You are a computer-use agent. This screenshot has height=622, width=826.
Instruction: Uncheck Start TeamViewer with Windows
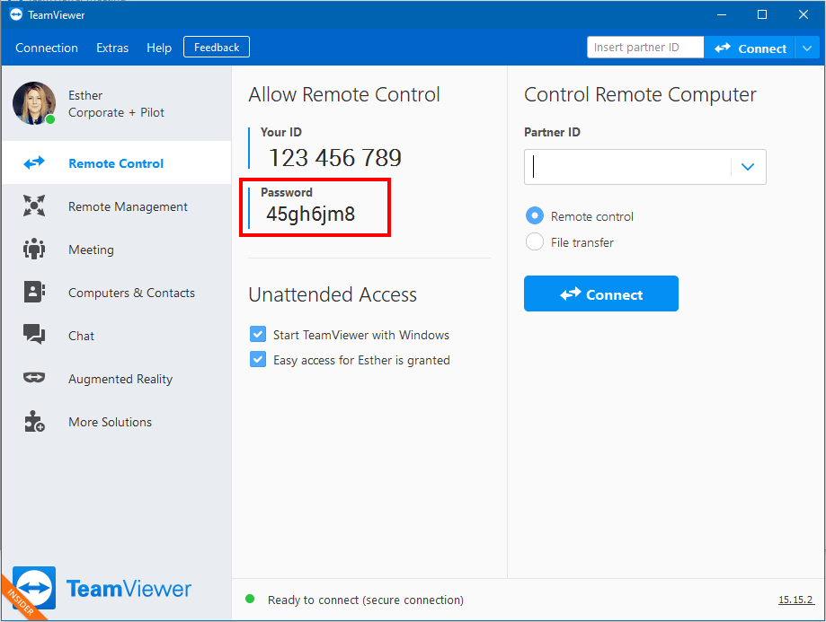pos(258,334)
